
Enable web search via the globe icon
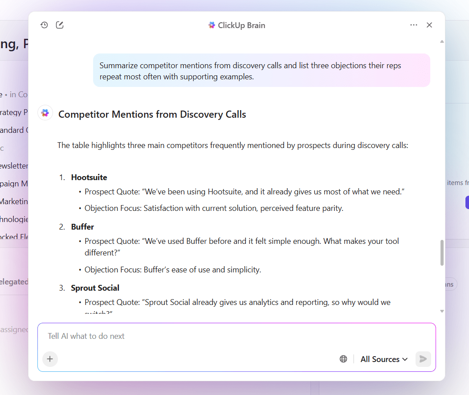(343, 358)
